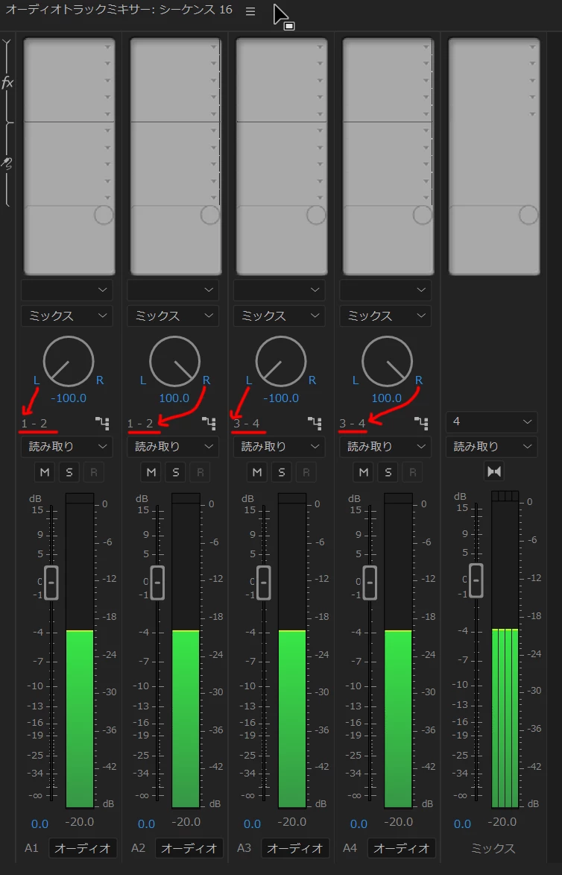Open track A2 output channel assignment icon

[209, 424]
